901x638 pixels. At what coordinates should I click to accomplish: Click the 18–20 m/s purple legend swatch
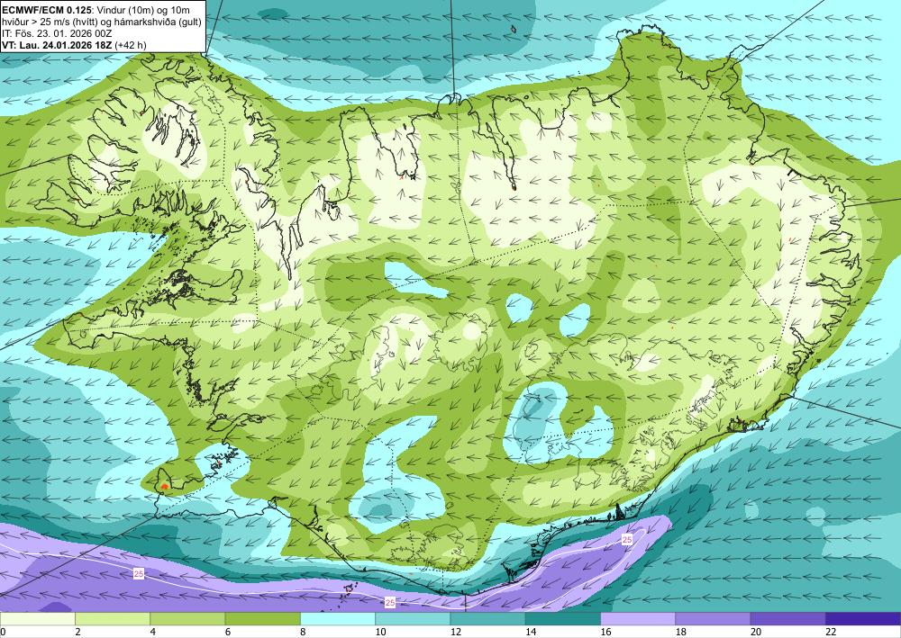[x=713, y=619]
